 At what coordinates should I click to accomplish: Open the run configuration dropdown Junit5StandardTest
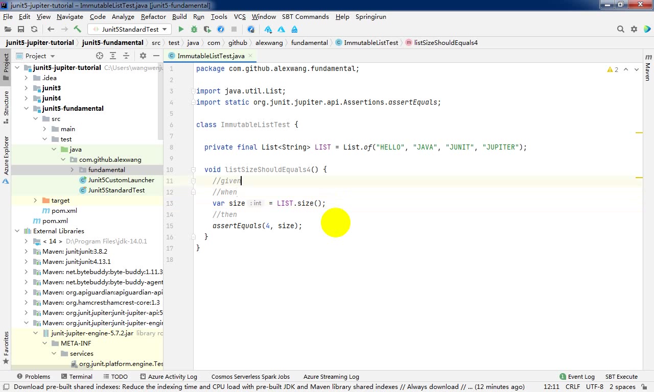(130, 29)
